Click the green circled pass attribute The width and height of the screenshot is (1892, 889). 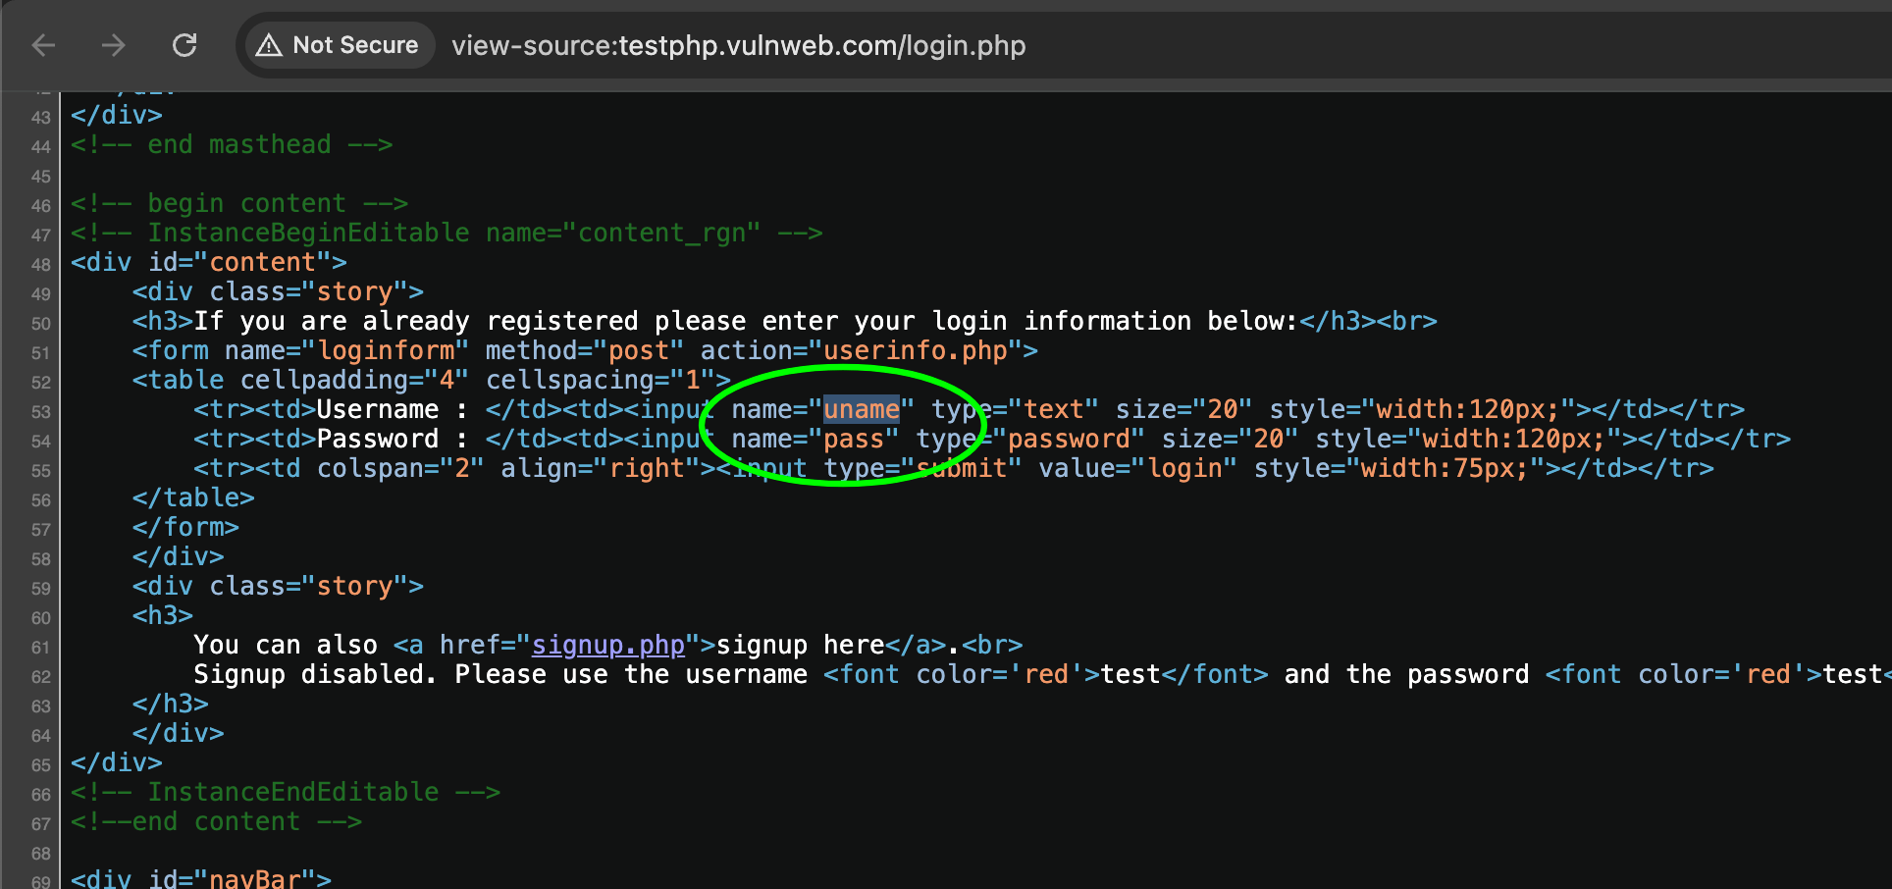855,439
